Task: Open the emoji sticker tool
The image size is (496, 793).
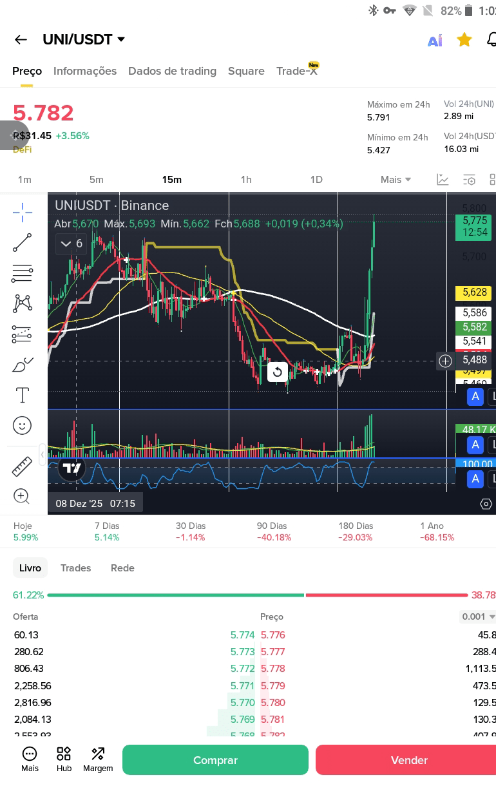Action: pyautogui.click(x=22, y=425)
